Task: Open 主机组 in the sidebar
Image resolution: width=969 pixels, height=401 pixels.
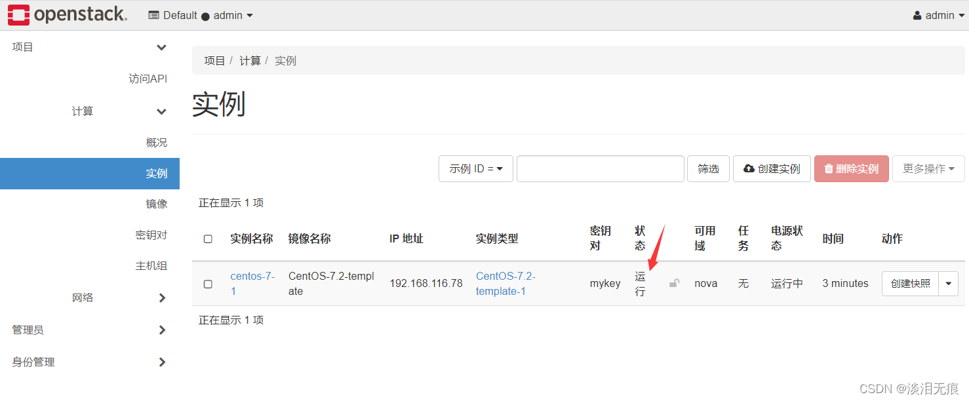Action: point(151,265)
